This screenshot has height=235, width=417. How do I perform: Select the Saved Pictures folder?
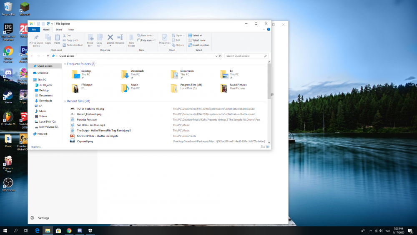tap(234, 88)
